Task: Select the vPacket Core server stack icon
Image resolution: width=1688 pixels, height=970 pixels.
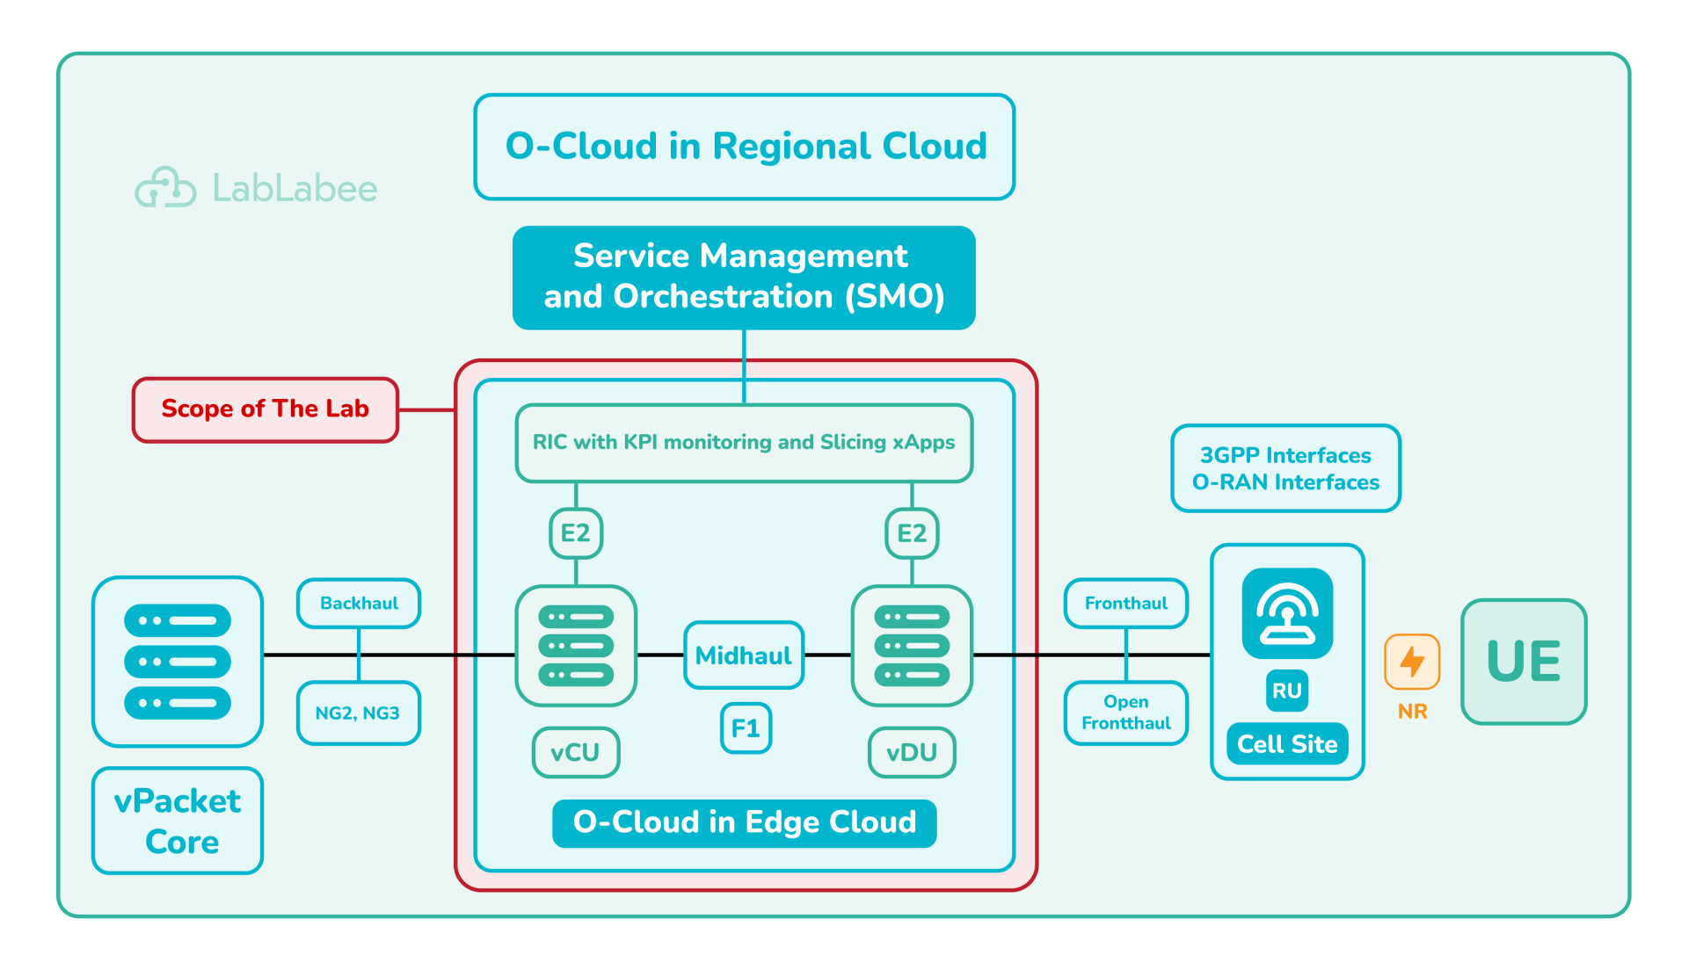Action: click(176, 662)
